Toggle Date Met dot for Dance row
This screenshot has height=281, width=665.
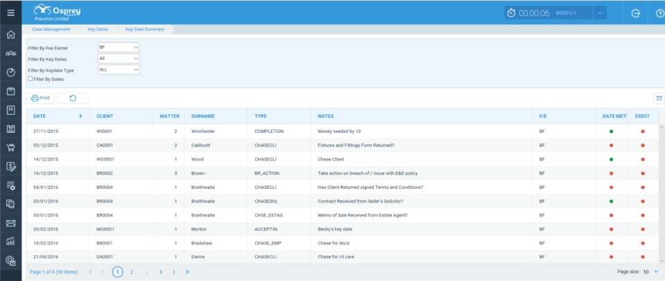[611, 257]
